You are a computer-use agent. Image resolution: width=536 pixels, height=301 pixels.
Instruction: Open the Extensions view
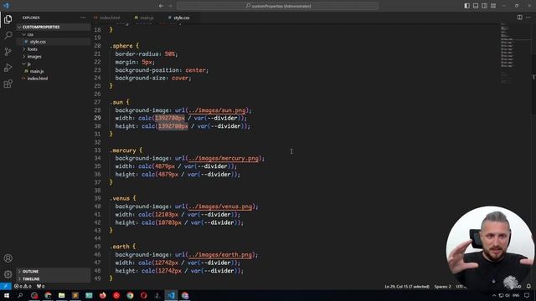8,84
